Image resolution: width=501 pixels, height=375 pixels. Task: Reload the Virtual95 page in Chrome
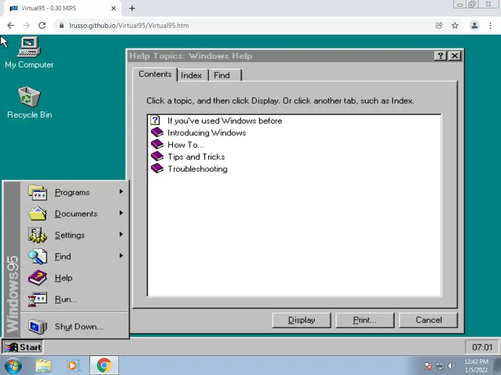pos(42,25)
